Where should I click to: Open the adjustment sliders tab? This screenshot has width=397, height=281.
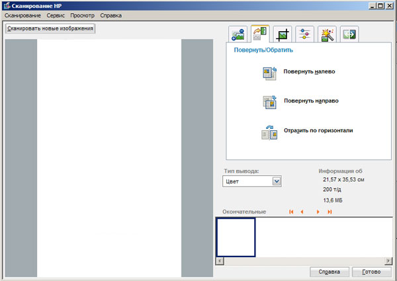tap(304, 34)
